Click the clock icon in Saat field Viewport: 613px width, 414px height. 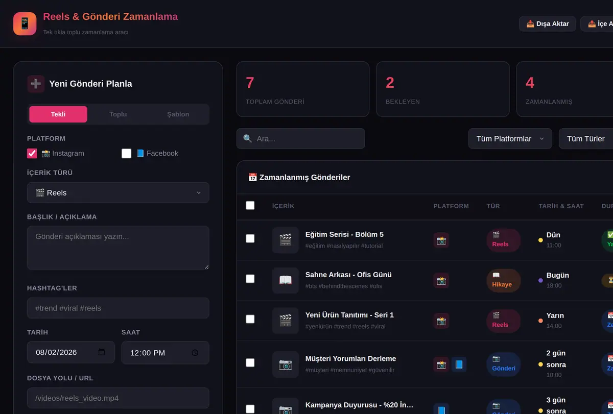[x=195, y=353]
